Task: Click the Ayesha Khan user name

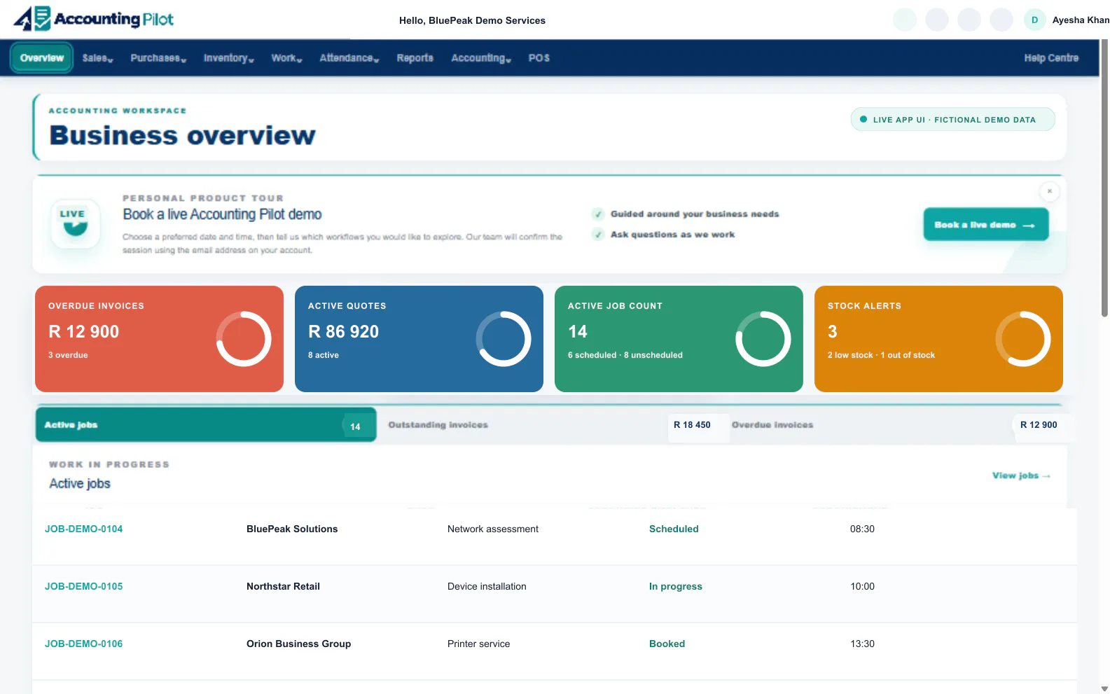Action: click(x=1081, y=20)
